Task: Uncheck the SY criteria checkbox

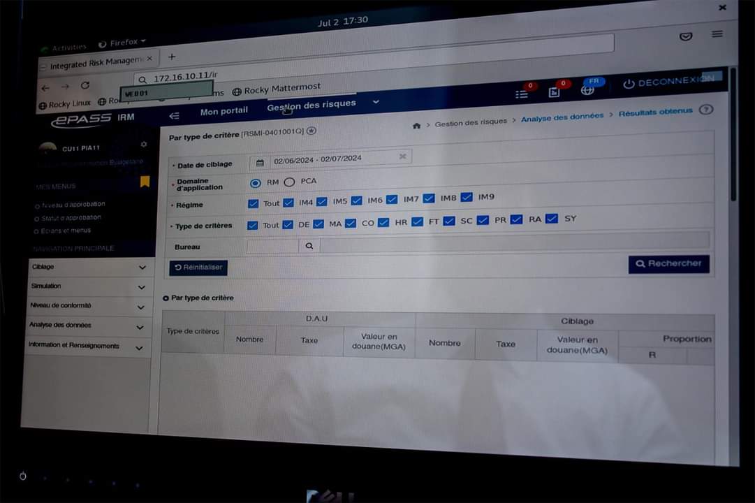Action: 552,219
